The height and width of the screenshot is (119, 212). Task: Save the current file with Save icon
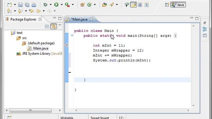[21, 5]
